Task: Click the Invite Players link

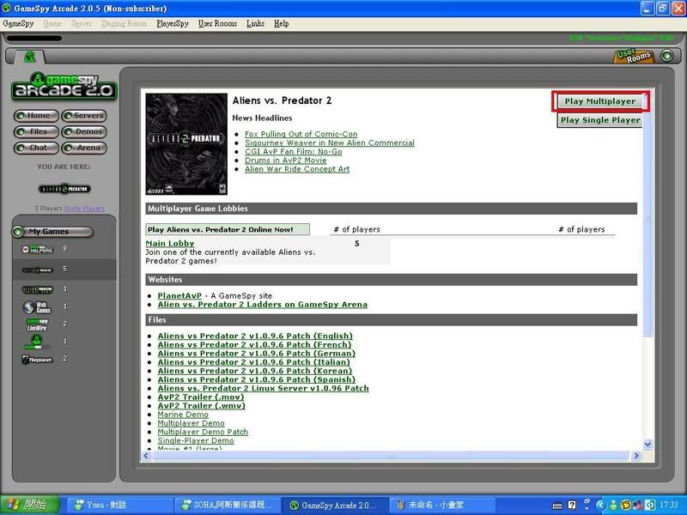Action: (84, 209)
